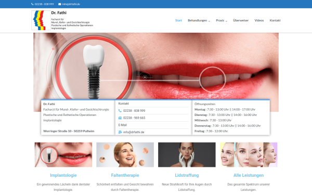Click phone number 02238 - 838 999 in contact card
This screenshot has height=195, width=312.
coord(134,111)
